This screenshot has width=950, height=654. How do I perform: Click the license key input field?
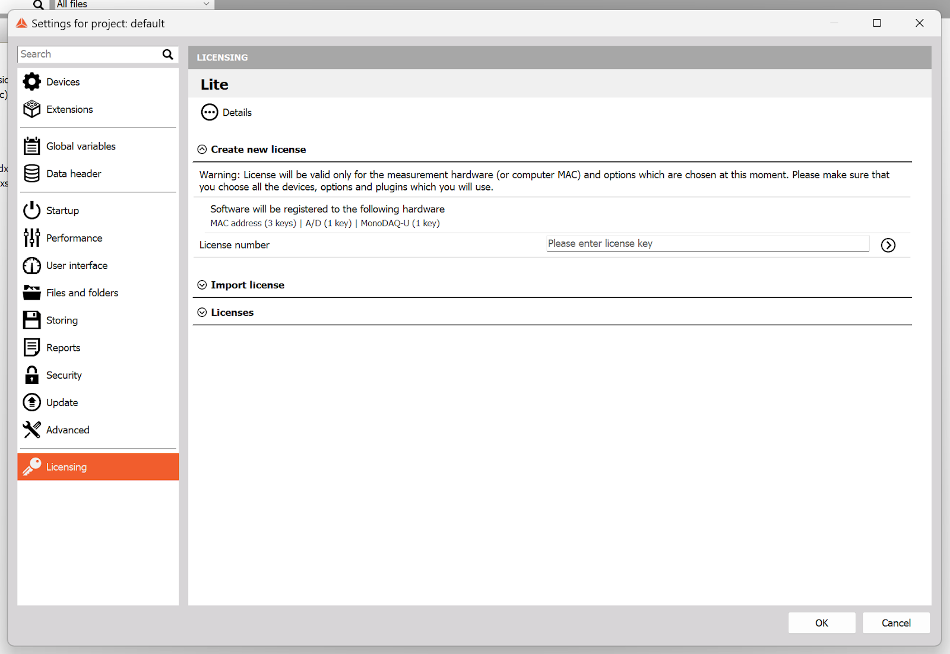tap(708, 243)
